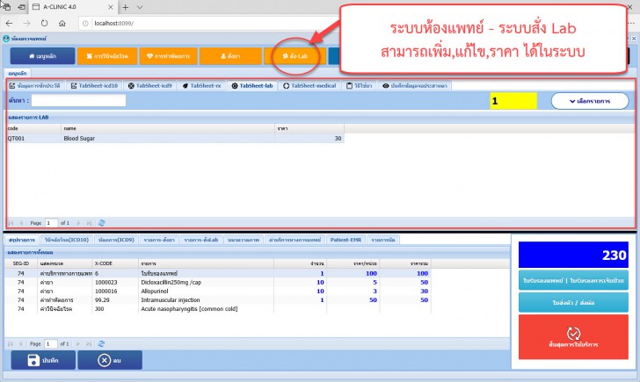The width and height of the screenshot is (640, 382).
Task: Sort LAB list by code column header
Action: 34,128
